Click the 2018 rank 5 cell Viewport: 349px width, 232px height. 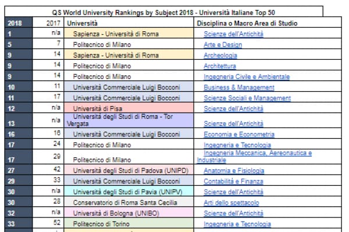click(x=19, y=43)
